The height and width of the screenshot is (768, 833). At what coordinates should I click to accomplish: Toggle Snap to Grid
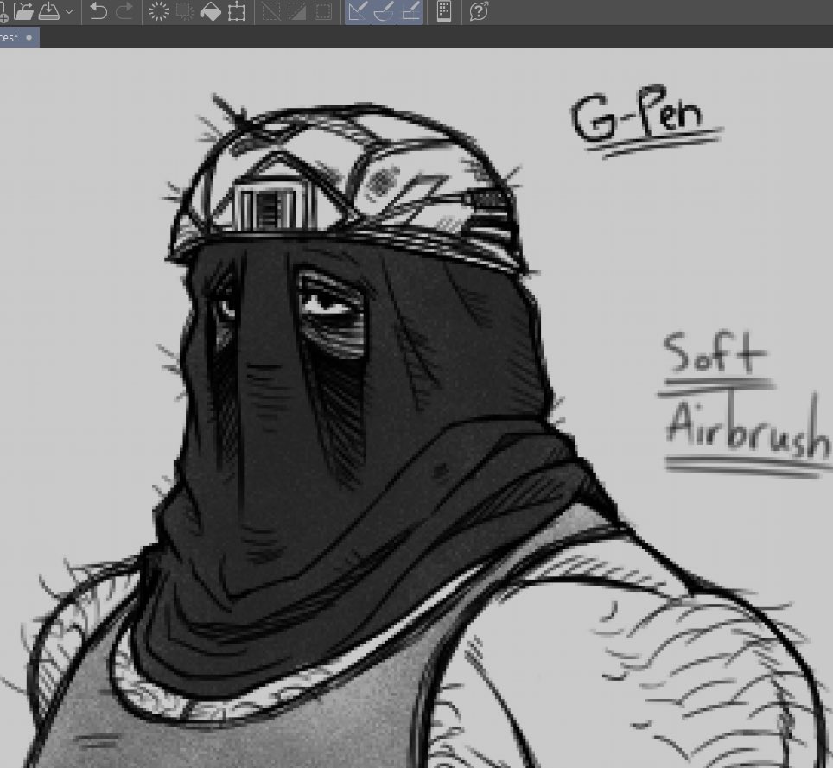(410, 11)
